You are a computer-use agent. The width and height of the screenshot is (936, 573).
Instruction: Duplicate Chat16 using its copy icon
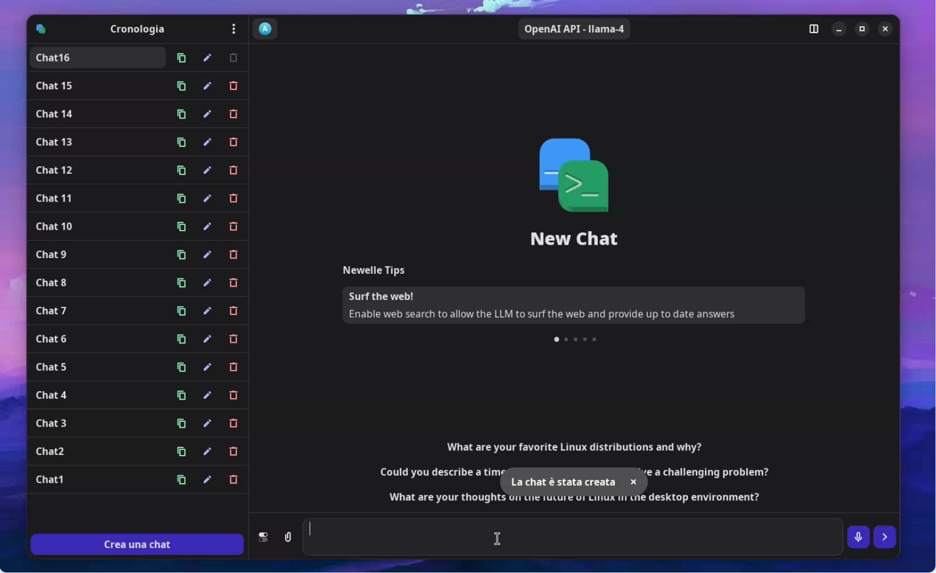pyautogui.click(x=181, y=58)
